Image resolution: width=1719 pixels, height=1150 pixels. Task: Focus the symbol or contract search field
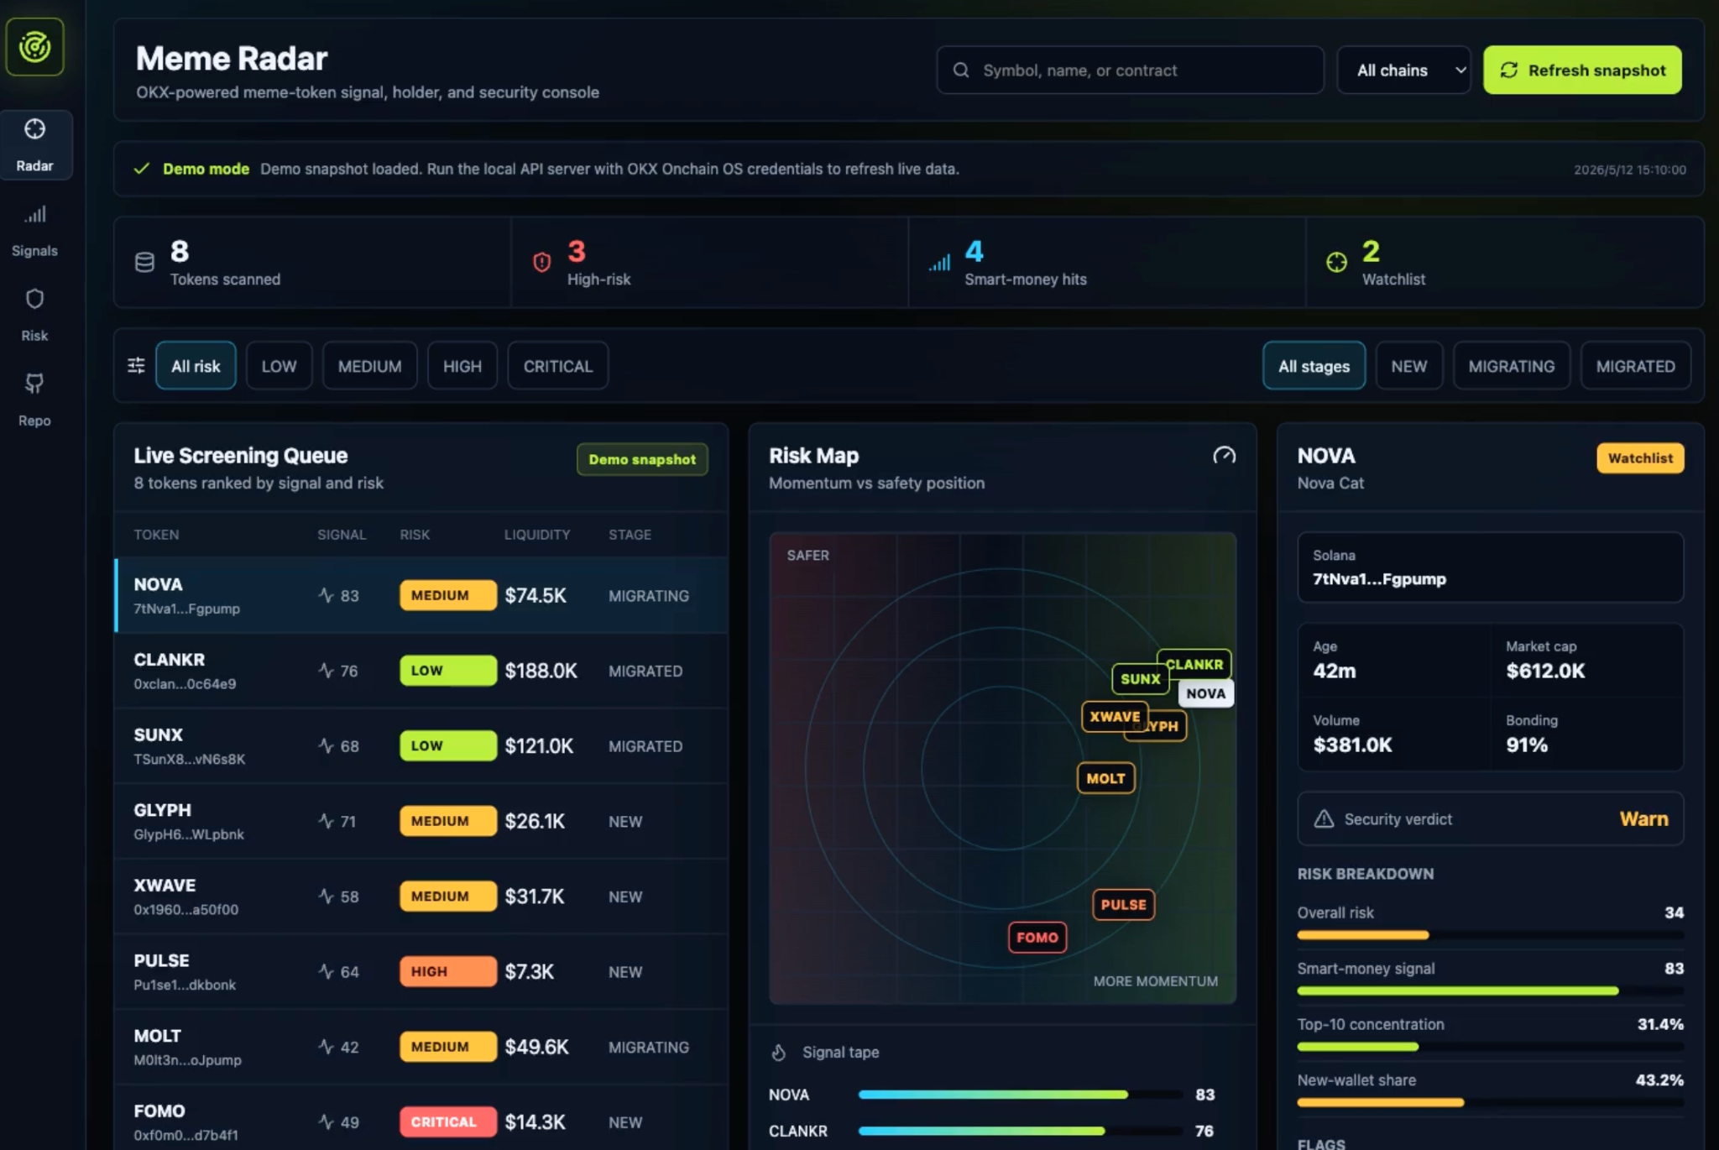1130,71
